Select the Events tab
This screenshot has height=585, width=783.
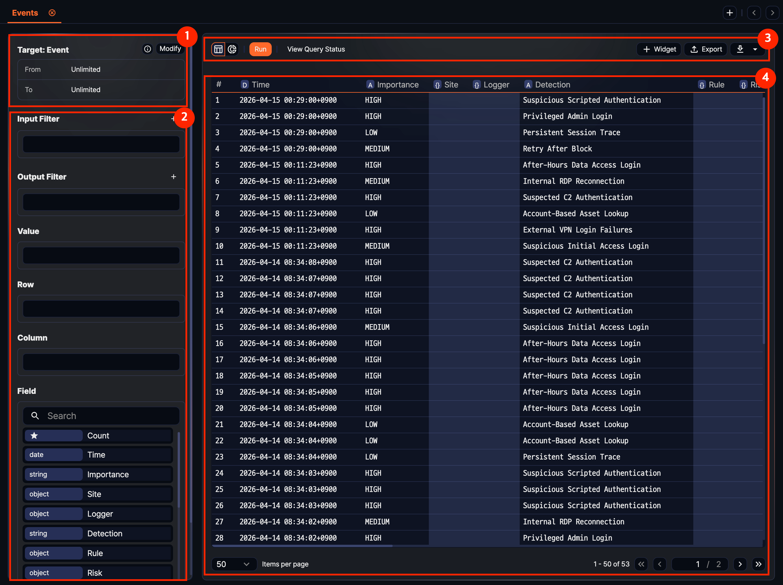tap(25, 13)
